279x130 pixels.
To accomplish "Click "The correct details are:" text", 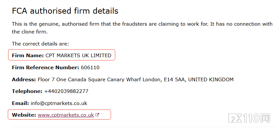I will pyautogui.click(x=40, y=44).
